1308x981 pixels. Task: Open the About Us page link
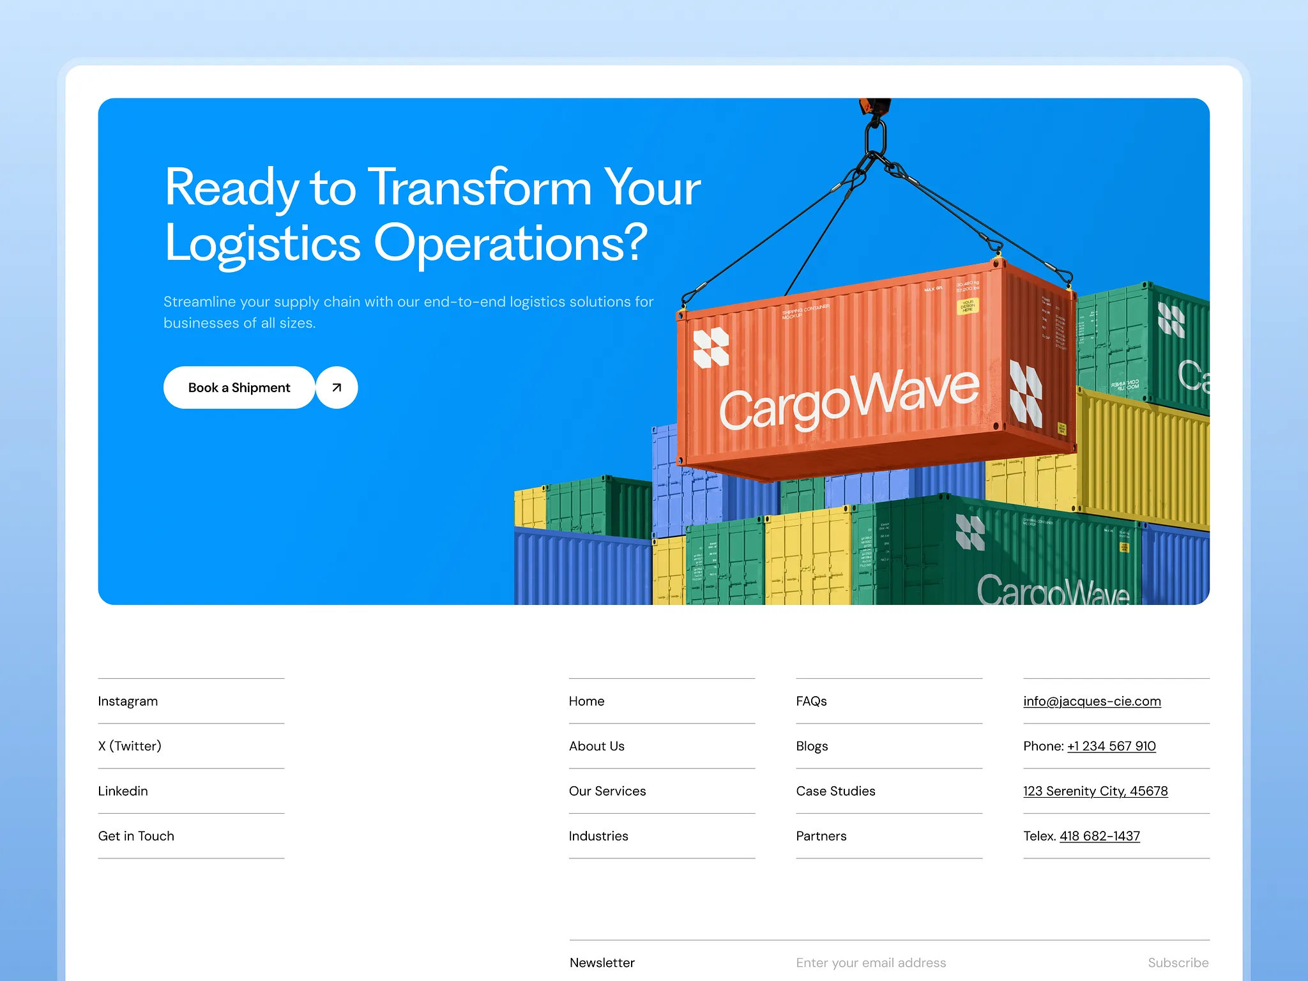pyautogui.click(x=597, y=746)
